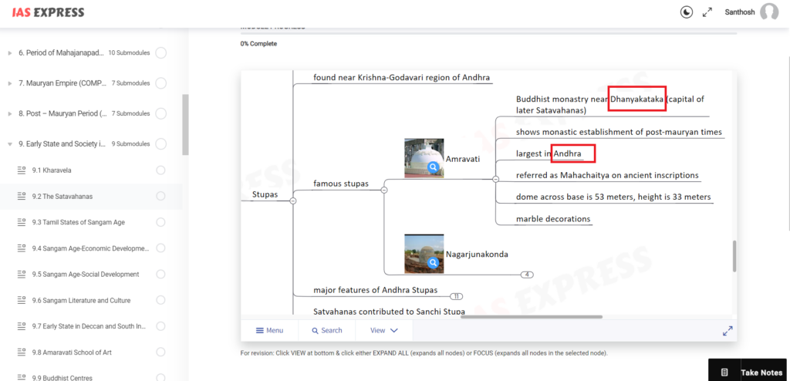Click mind map vertical scrollbar
Image resolution: width=790 pixels, height=381 pixels.
tap(734, 255)
